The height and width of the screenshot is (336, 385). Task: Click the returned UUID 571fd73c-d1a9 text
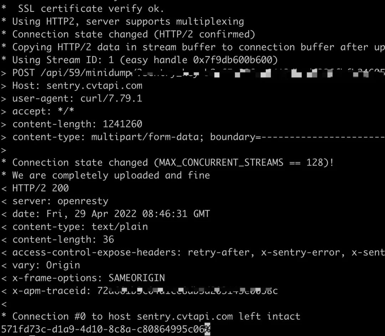click(x=103, y=329)
